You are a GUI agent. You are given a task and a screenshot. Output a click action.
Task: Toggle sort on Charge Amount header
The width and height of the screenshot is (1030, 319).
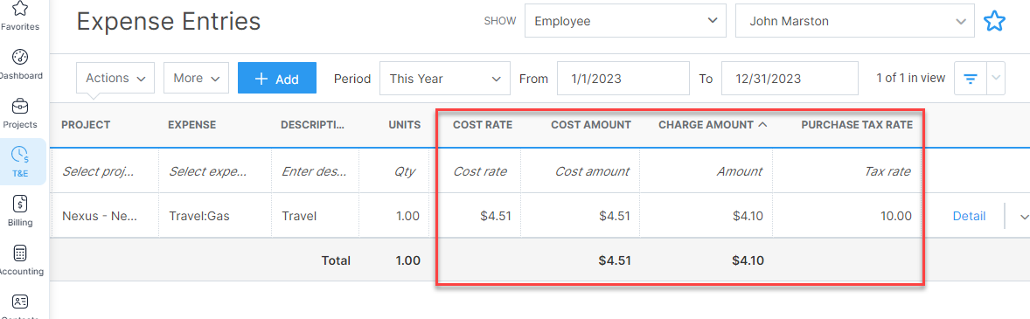pyautogui.click(x=713, y=125)
